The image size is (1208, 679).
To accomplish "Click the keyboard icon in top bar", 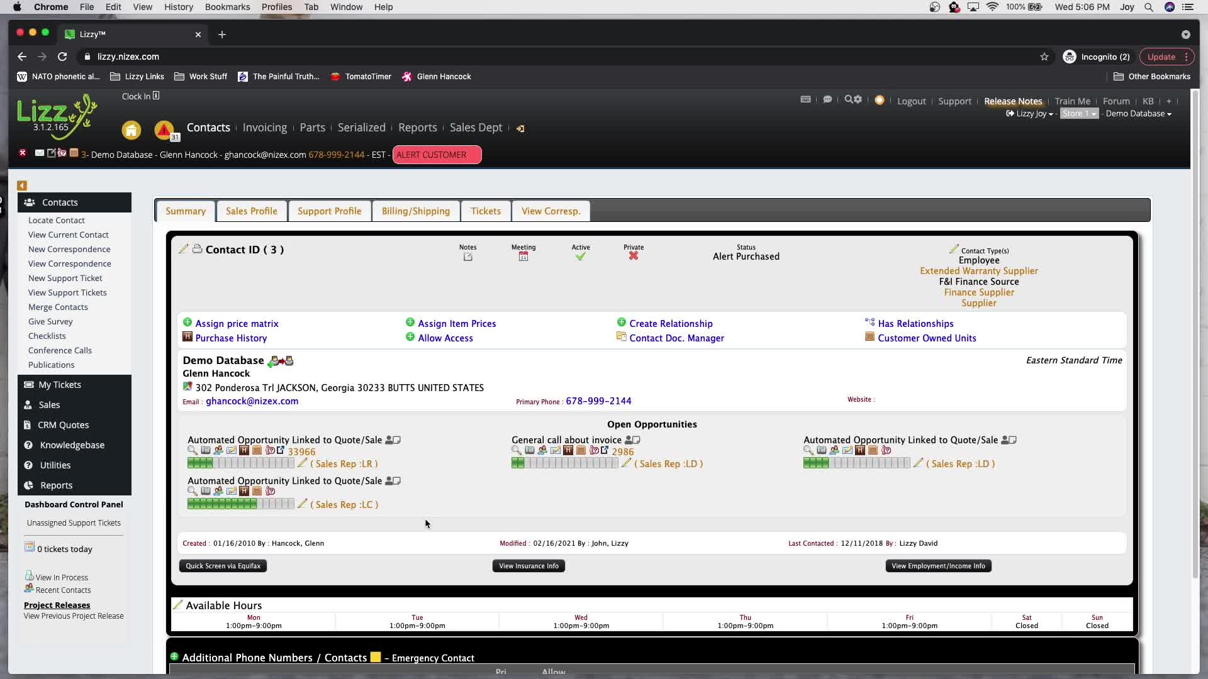I will (x=805, y=99).
